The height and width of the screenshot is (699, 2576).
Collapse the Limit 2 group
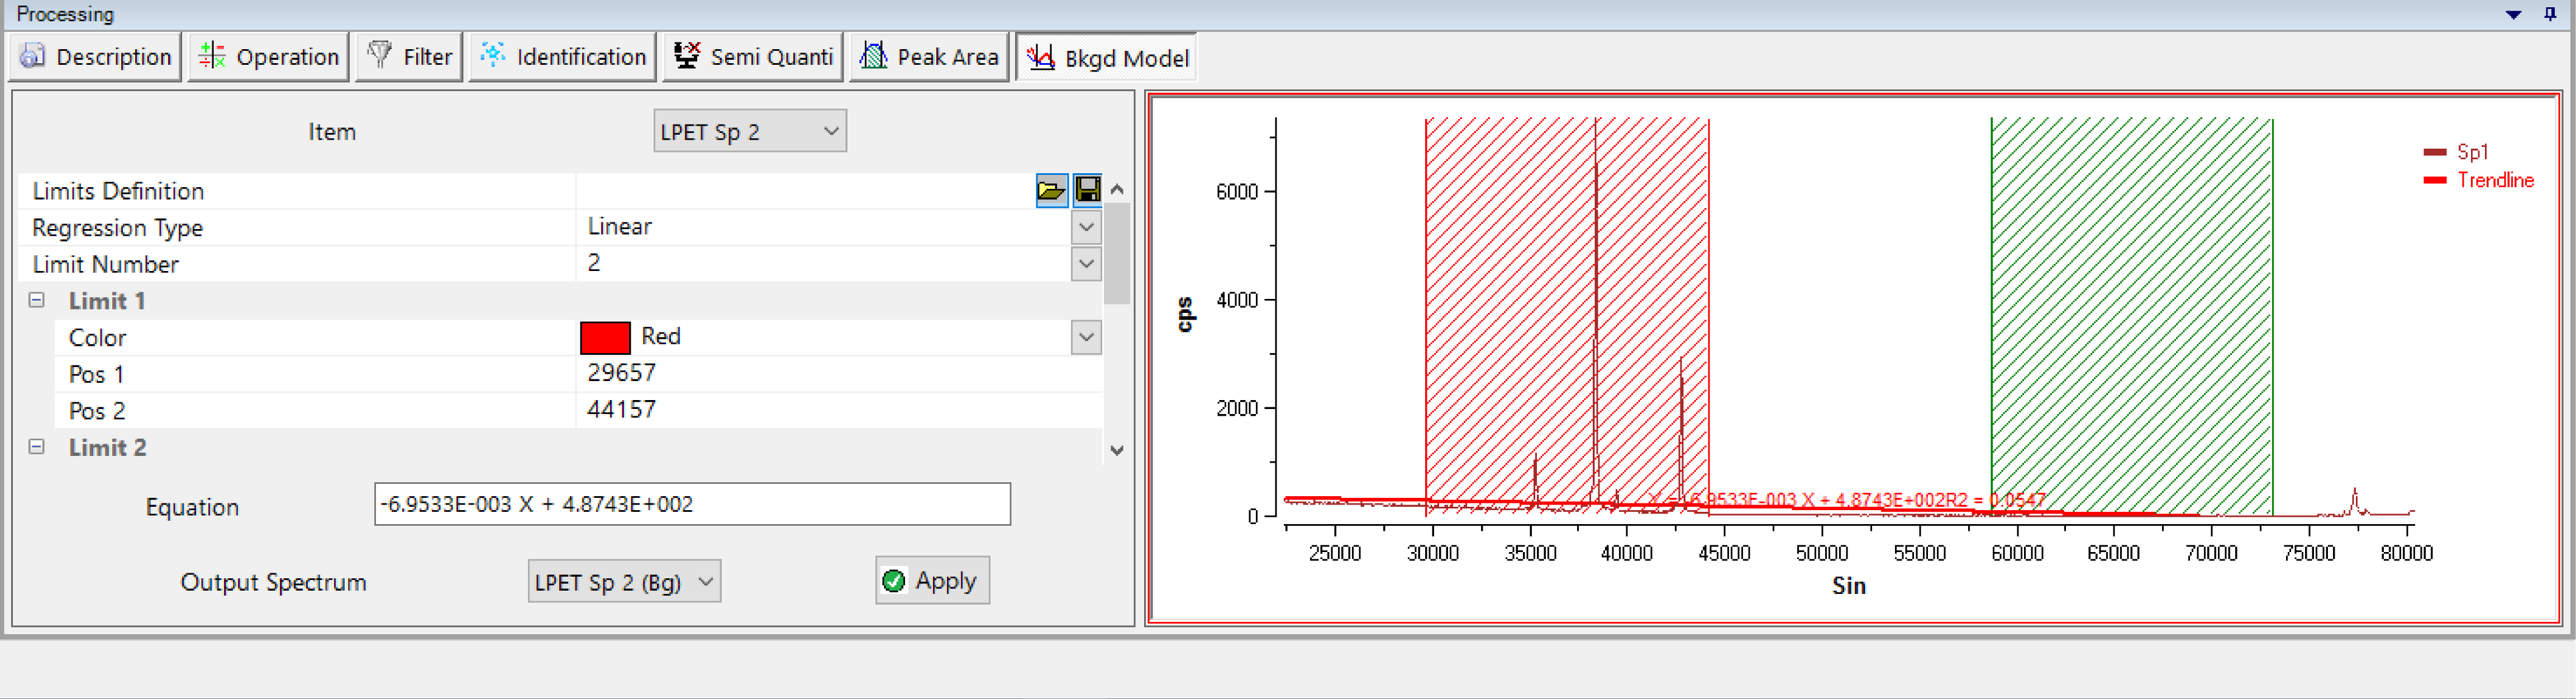point(37,447)
